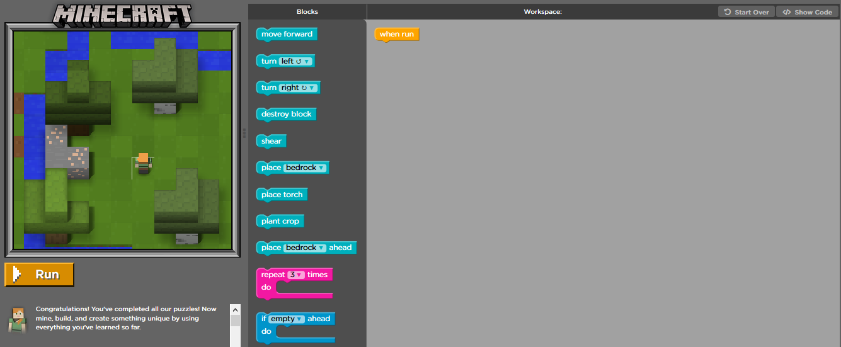Viewport: 841px width, 347px height.
Task: Select the destroy block command
Action: pyautogui.click(x=286, y=114)
